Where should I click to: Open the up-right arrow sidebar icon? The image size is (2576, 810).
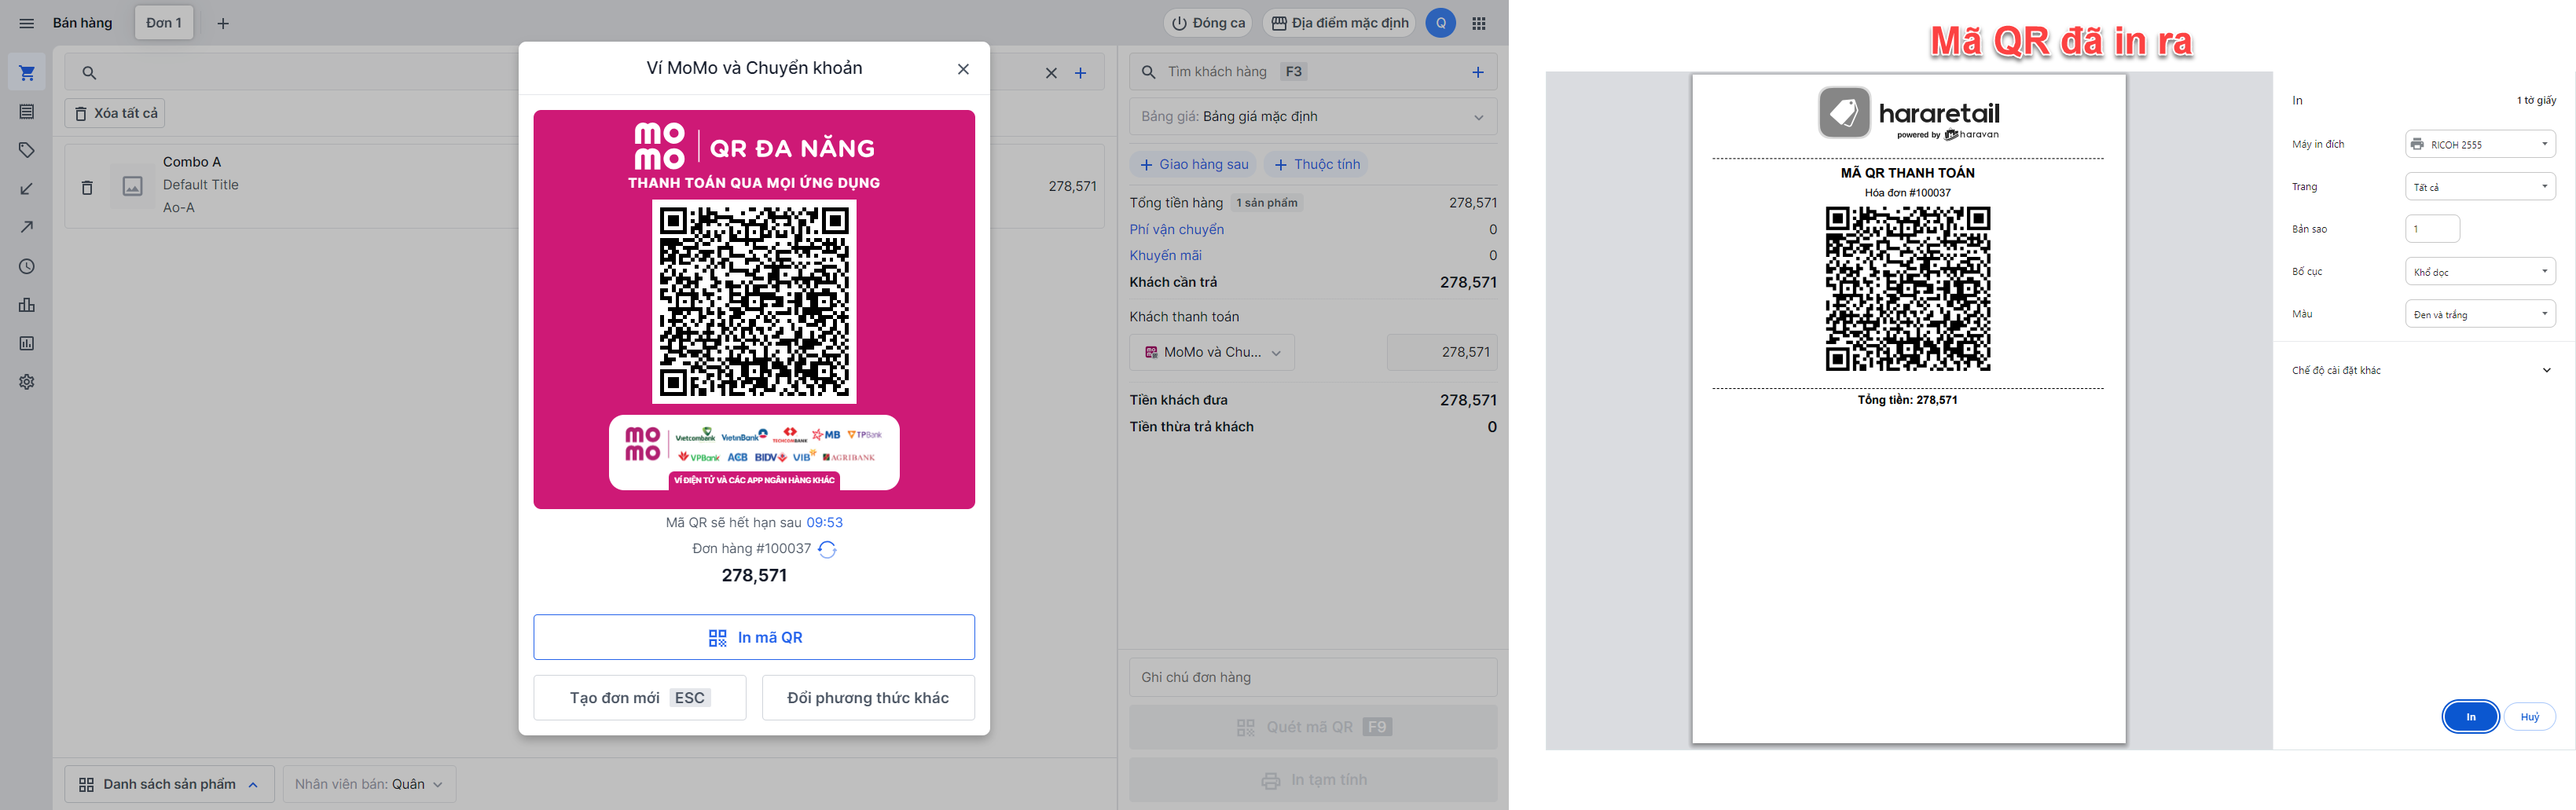click(27, 227)
